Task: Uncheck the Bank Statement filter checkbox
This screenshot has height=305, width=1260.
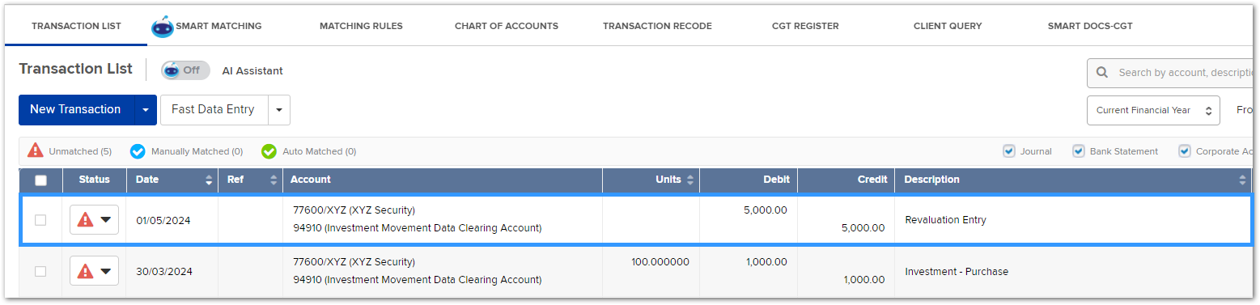Action: 1079,150
